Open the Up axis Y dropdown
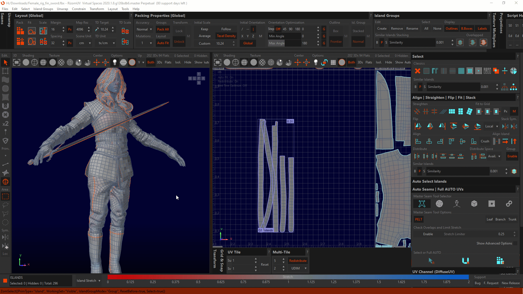523x294 pixels. point(141,62)
